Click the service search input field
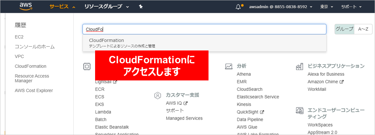The image size is (375, 135). pyautogui.click(x=204, y=29)
